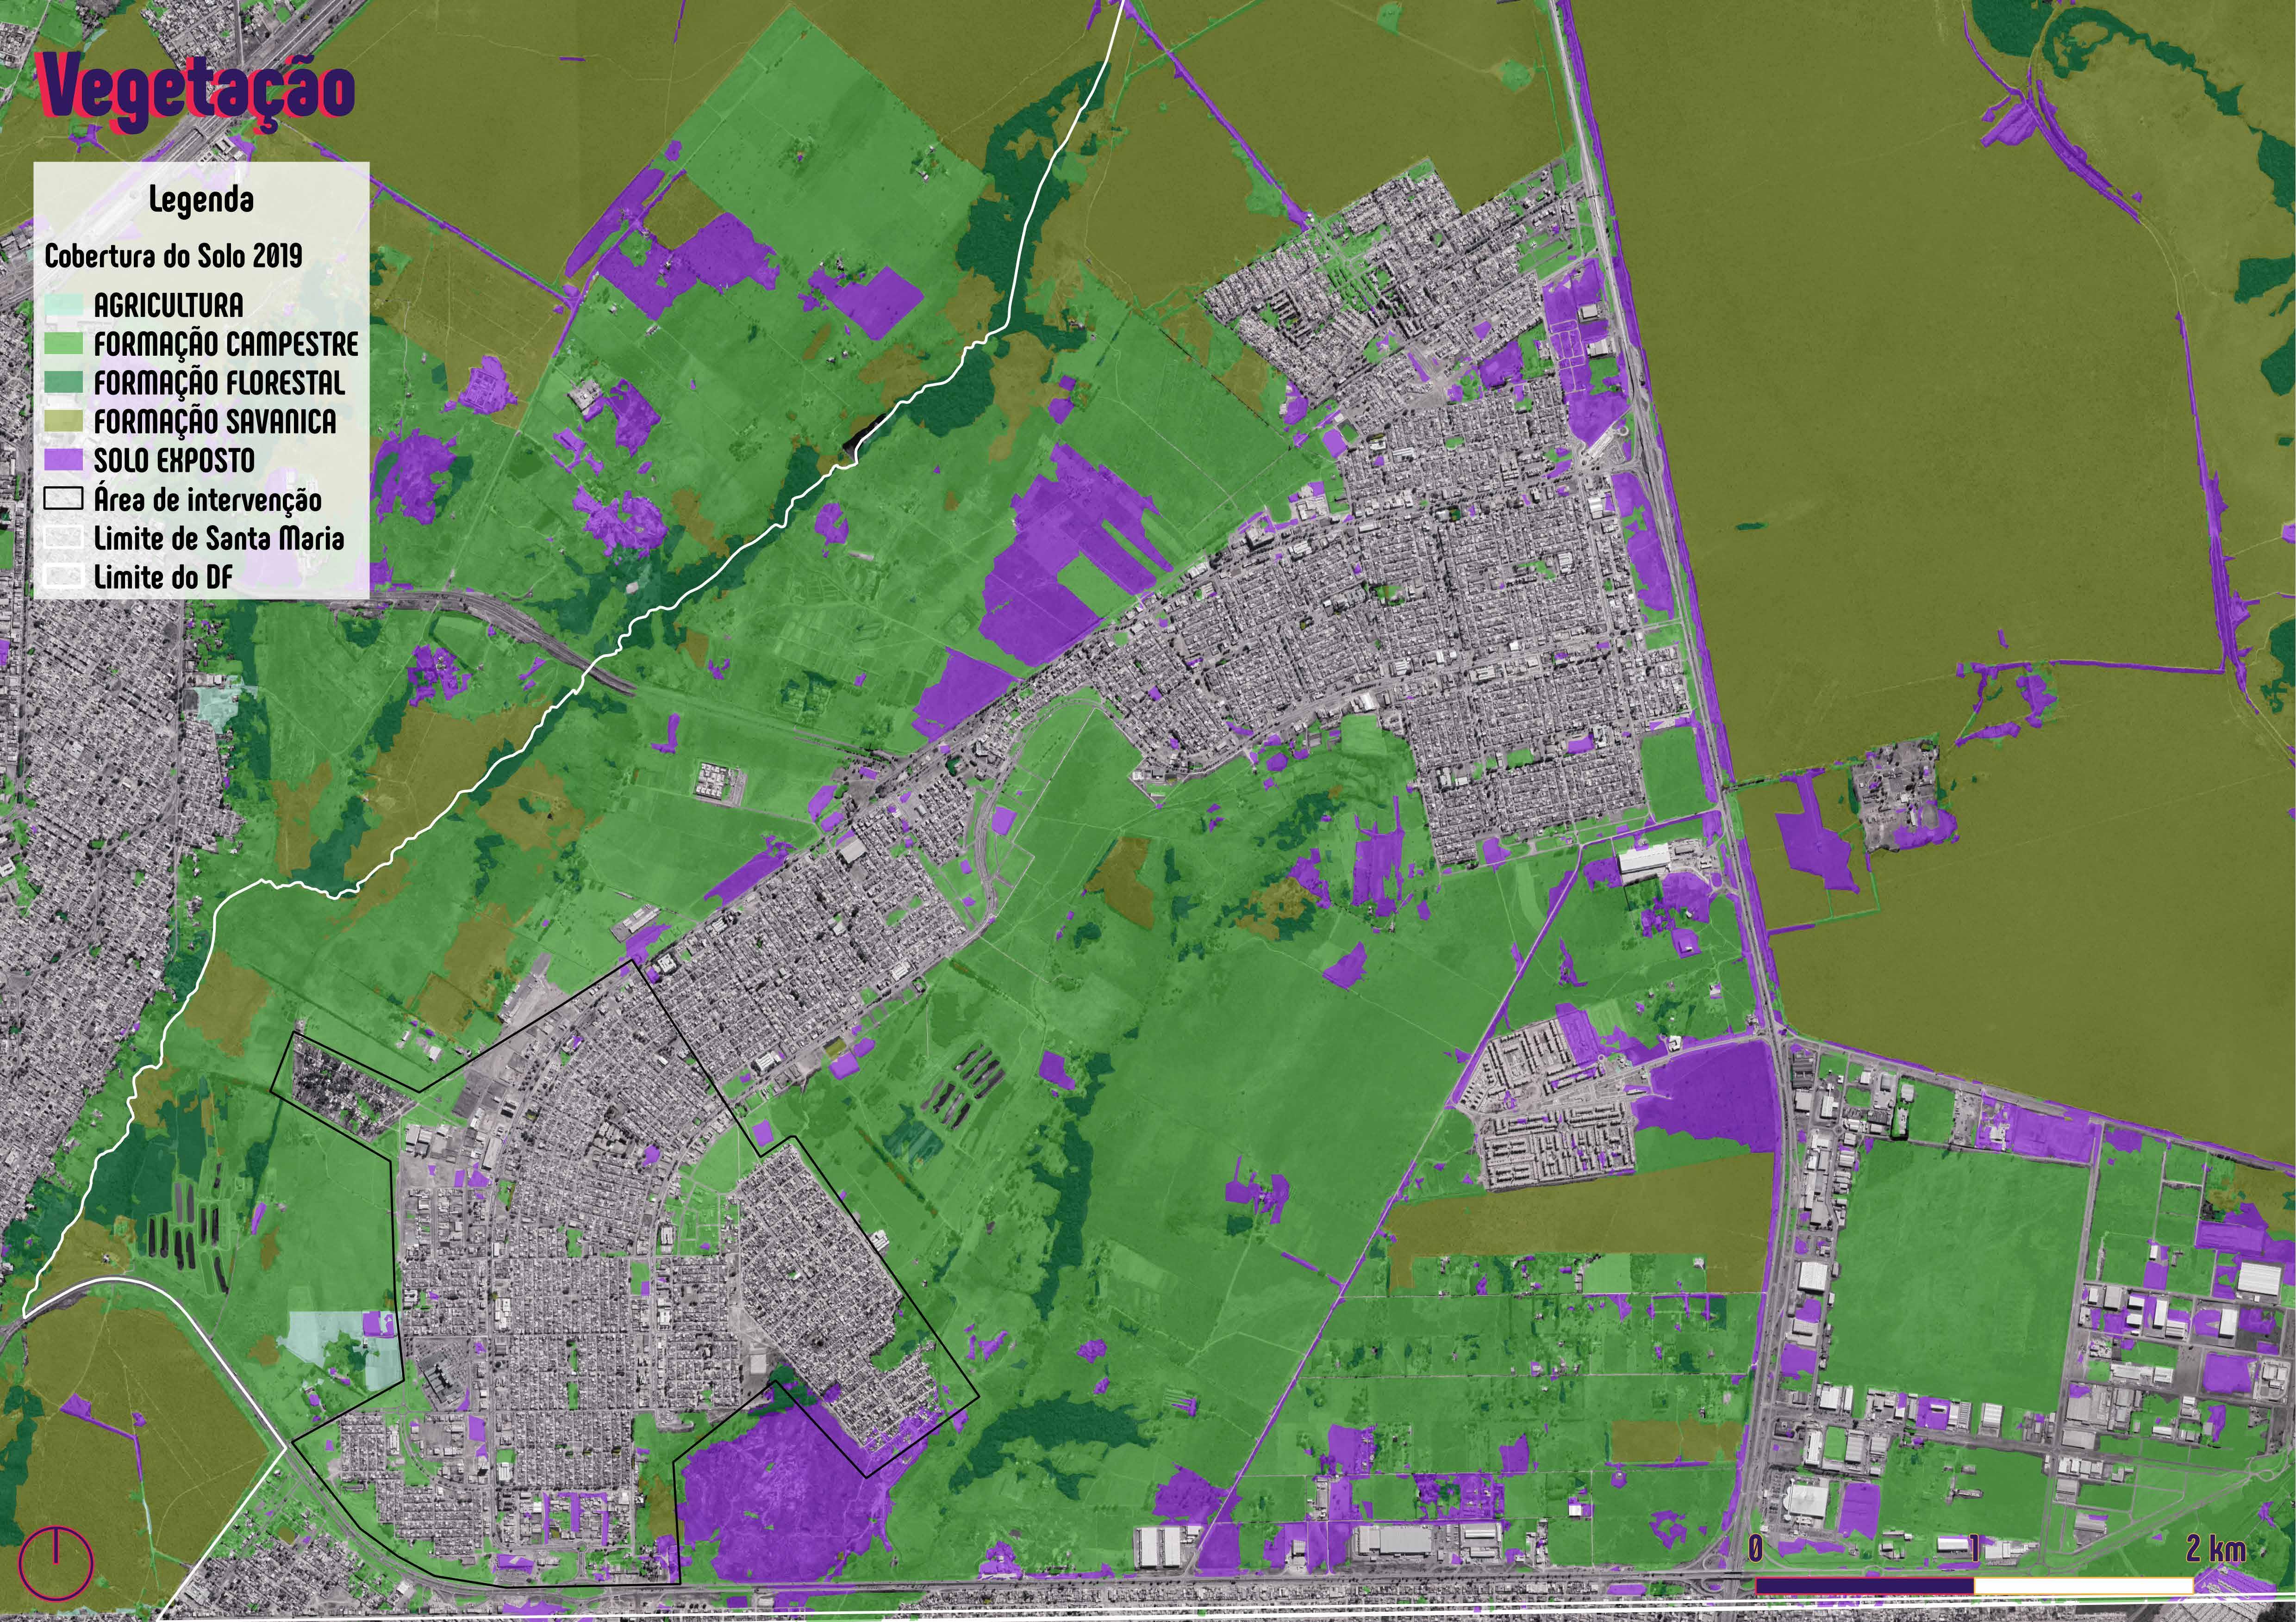Click the Limite de Santa Maria symbol

63,538
